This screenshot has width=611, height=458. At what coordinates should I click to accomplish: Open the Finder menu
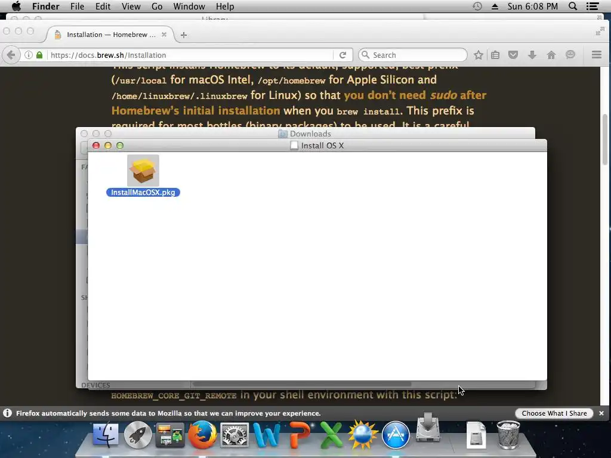click(45, 6)
